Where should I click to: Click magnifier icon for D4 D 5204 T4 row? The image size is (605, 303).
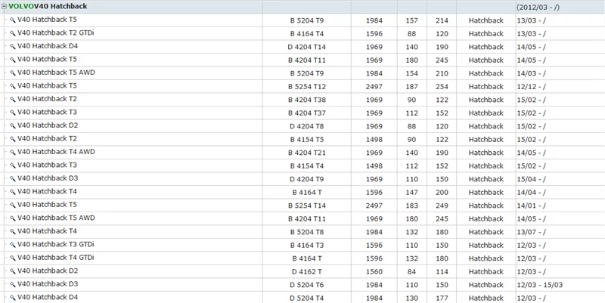point(13,298)
